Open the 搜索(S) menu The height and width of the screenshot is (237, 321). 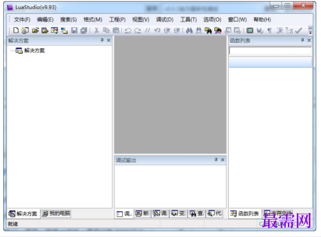[x=69, y=19]
